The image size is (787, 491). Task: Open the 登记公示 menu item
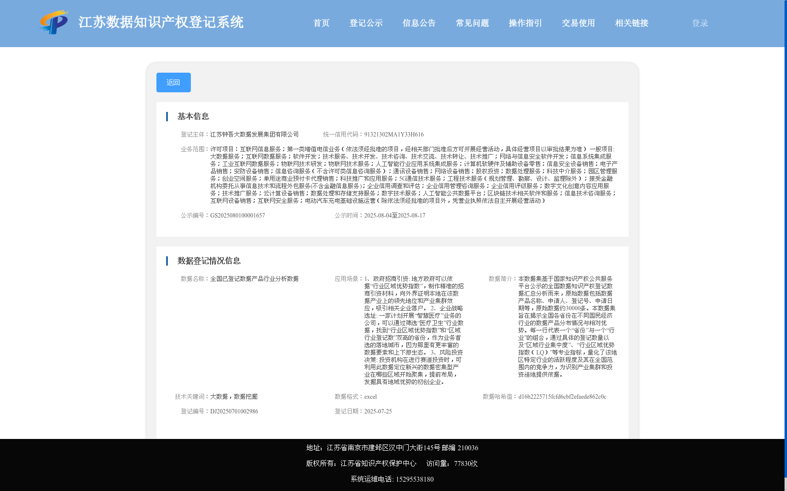(366, 23)
